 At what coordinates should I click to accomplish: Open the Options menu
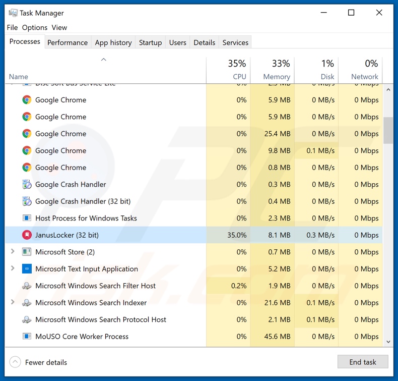(x=35, y=27)
